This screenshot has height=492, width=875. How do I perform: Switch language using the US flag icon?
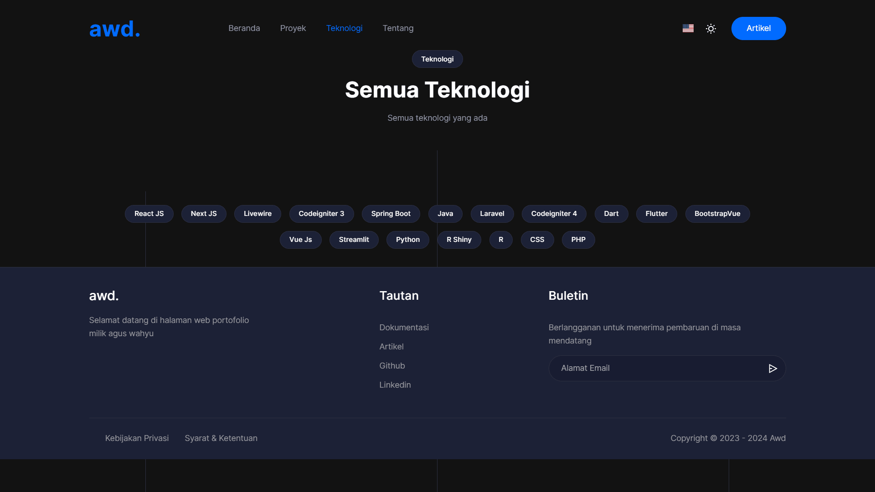[x=688, y=28]
